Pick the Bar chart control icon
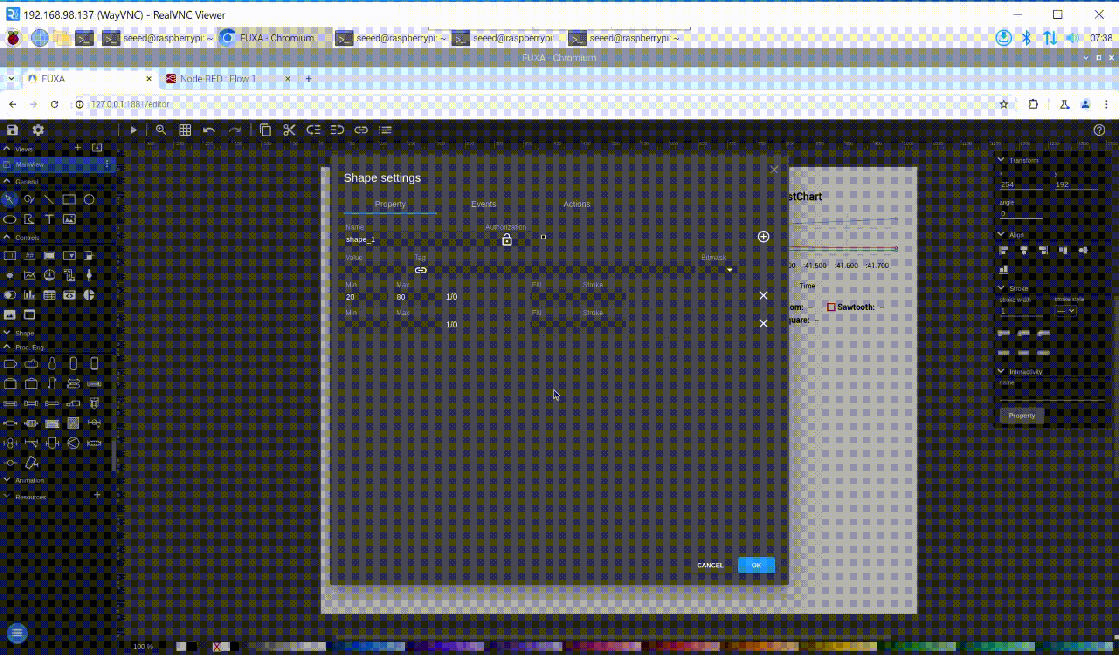This screenshot has height=655, width=1119. pos(29,295)
